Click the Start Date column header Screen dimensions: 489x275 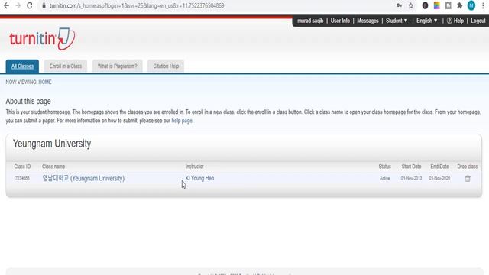411,167
